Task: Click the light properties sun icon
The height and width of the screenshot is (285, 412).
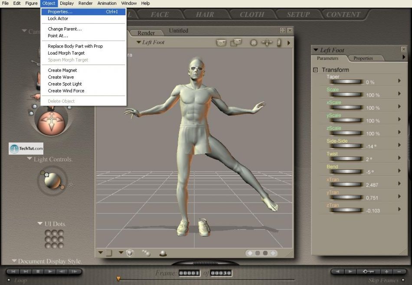Action: coord(72,185)
